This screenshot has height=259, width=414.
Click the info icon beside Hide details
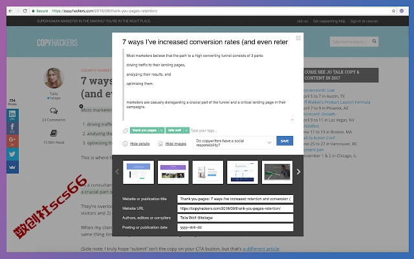point(125,144)
